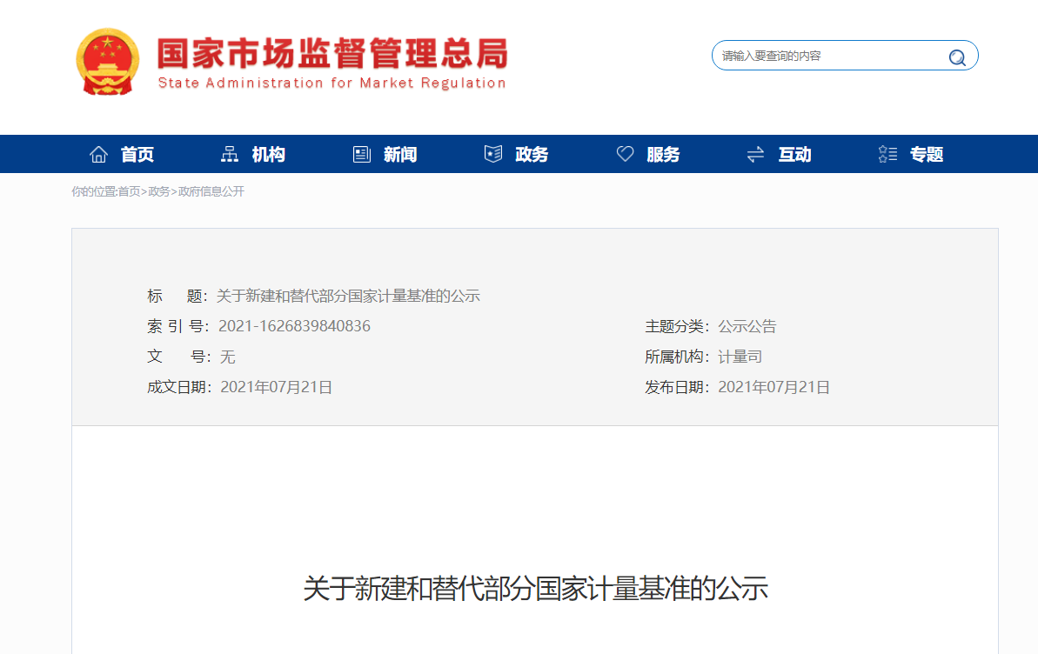Focus the 请输入要查询的内容 search box

click(827, 56)
